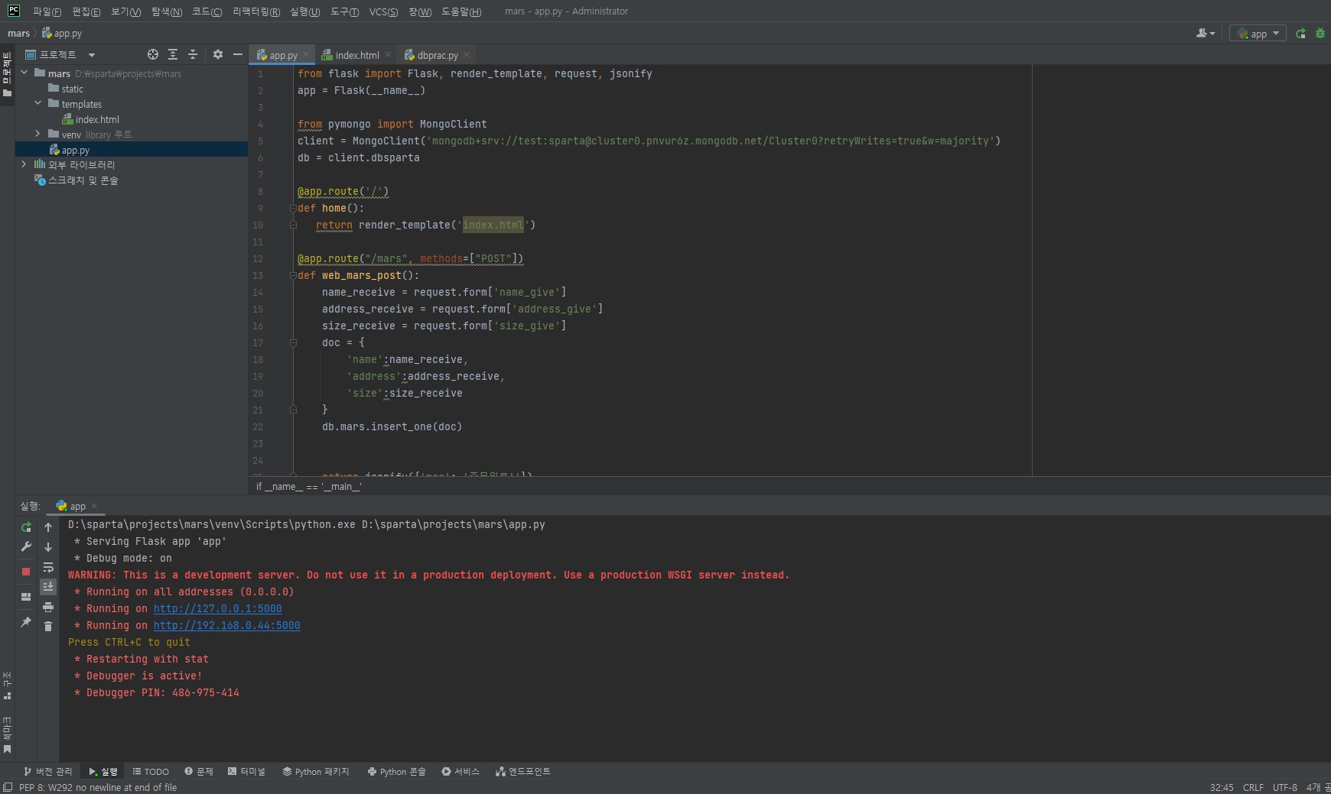Toggle fold marker at line 17
The width and height of the screenshot is (1331, 794).
[x=293, y=342]
